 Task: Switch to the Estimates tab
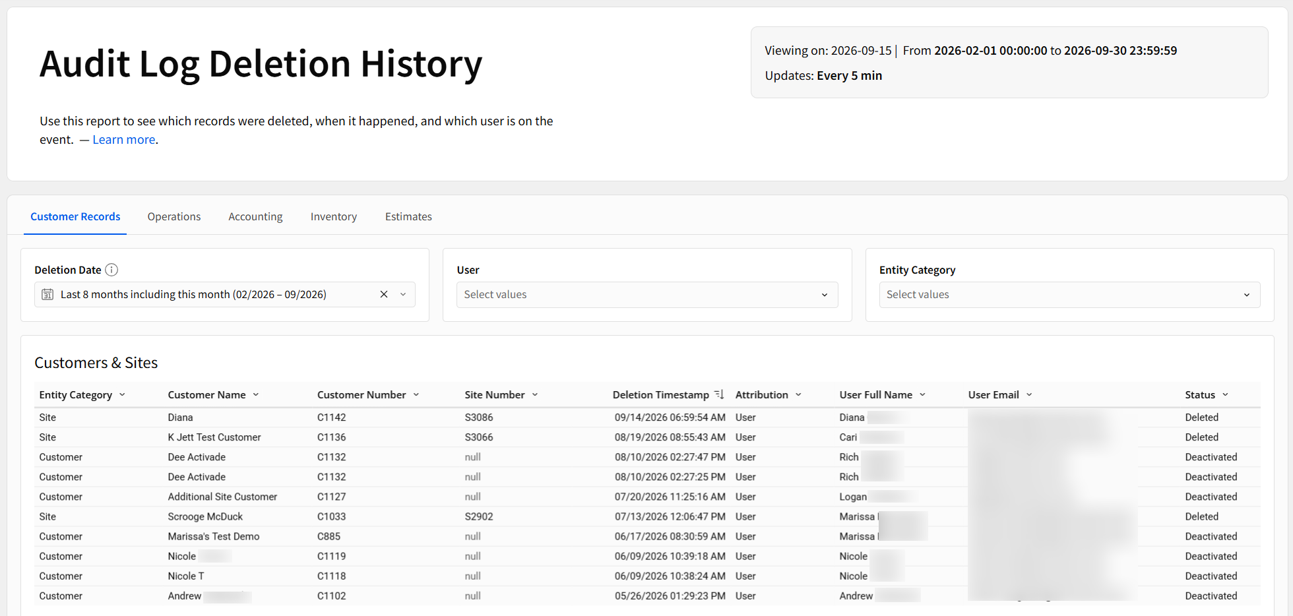[x=408, y=217]
